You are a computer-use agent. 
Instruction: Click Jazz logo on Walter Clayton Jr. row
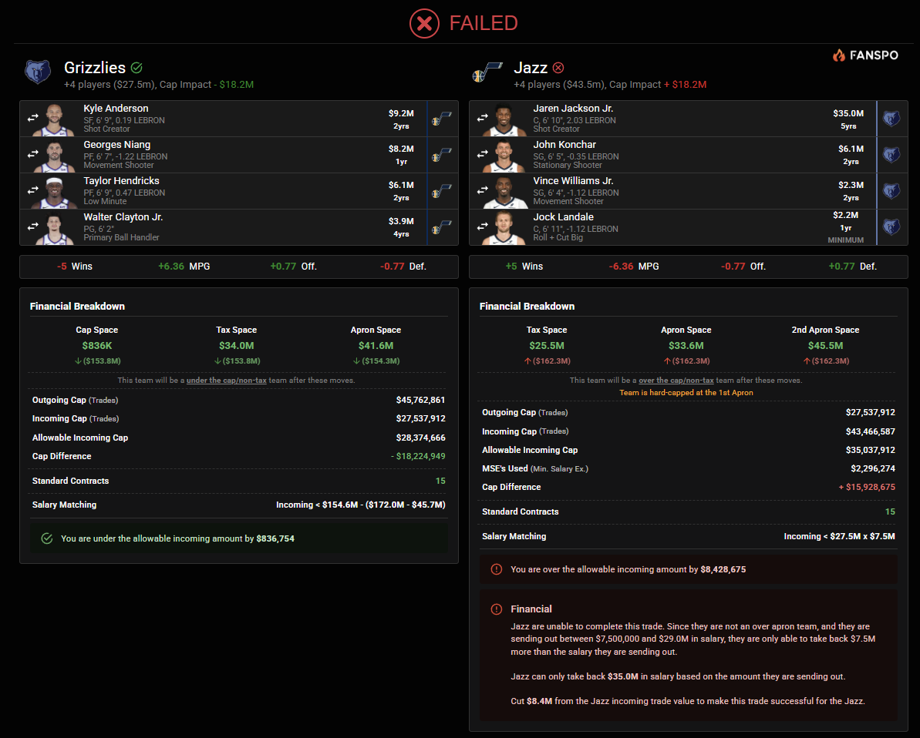coord(442,227)
